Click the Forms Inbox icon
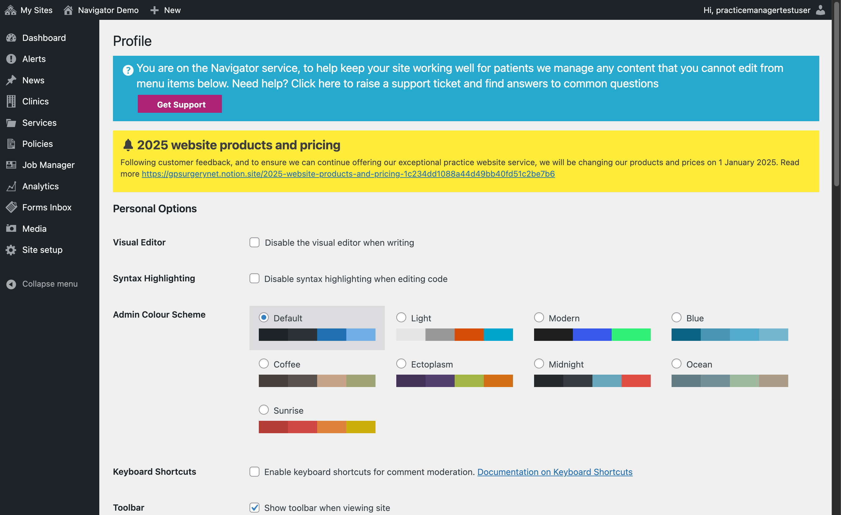The width and height of the screenshot is (841, 515). 11,207
